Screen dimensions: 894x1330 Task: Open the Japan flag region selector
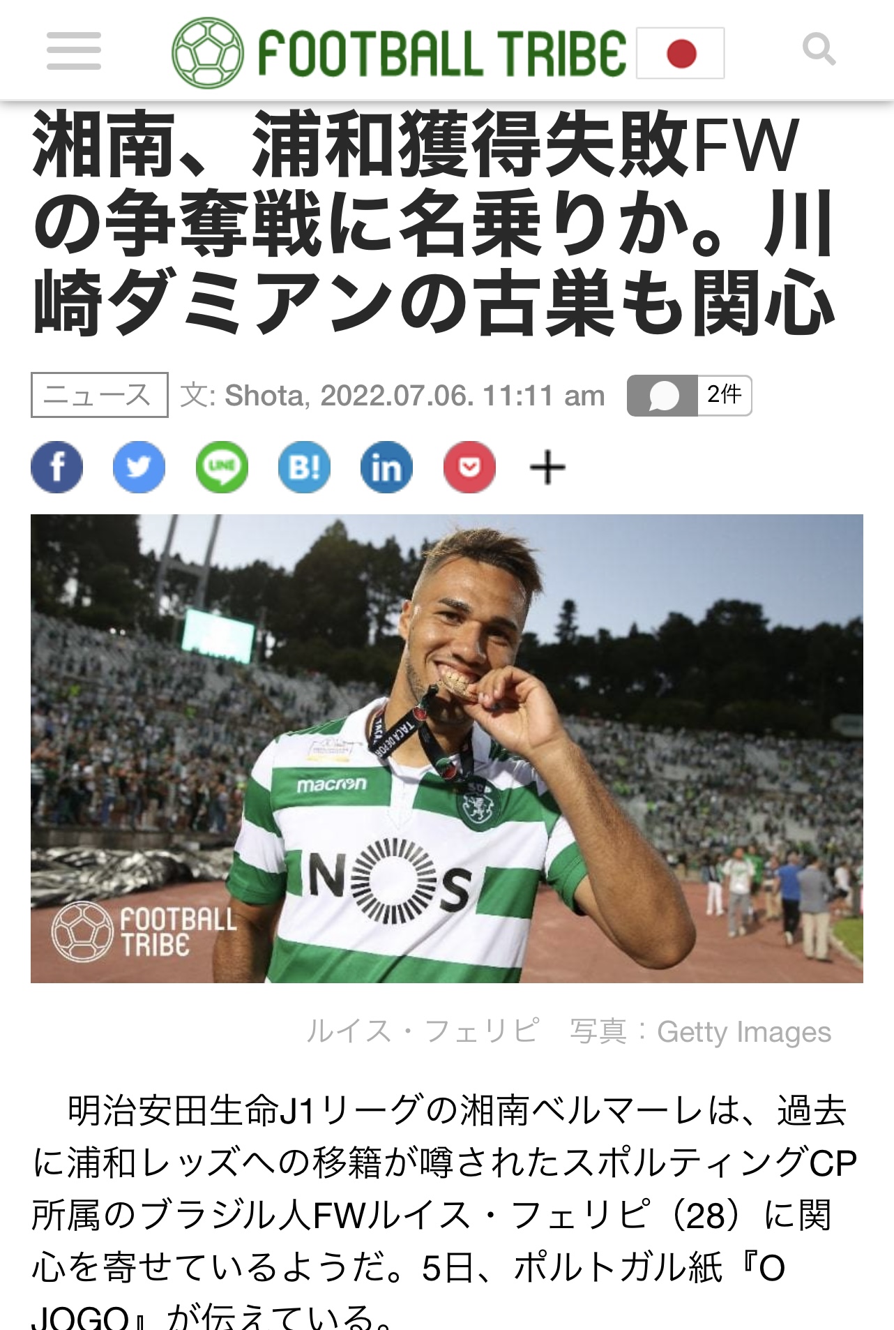pyautogui.click(x=681, y=53)
